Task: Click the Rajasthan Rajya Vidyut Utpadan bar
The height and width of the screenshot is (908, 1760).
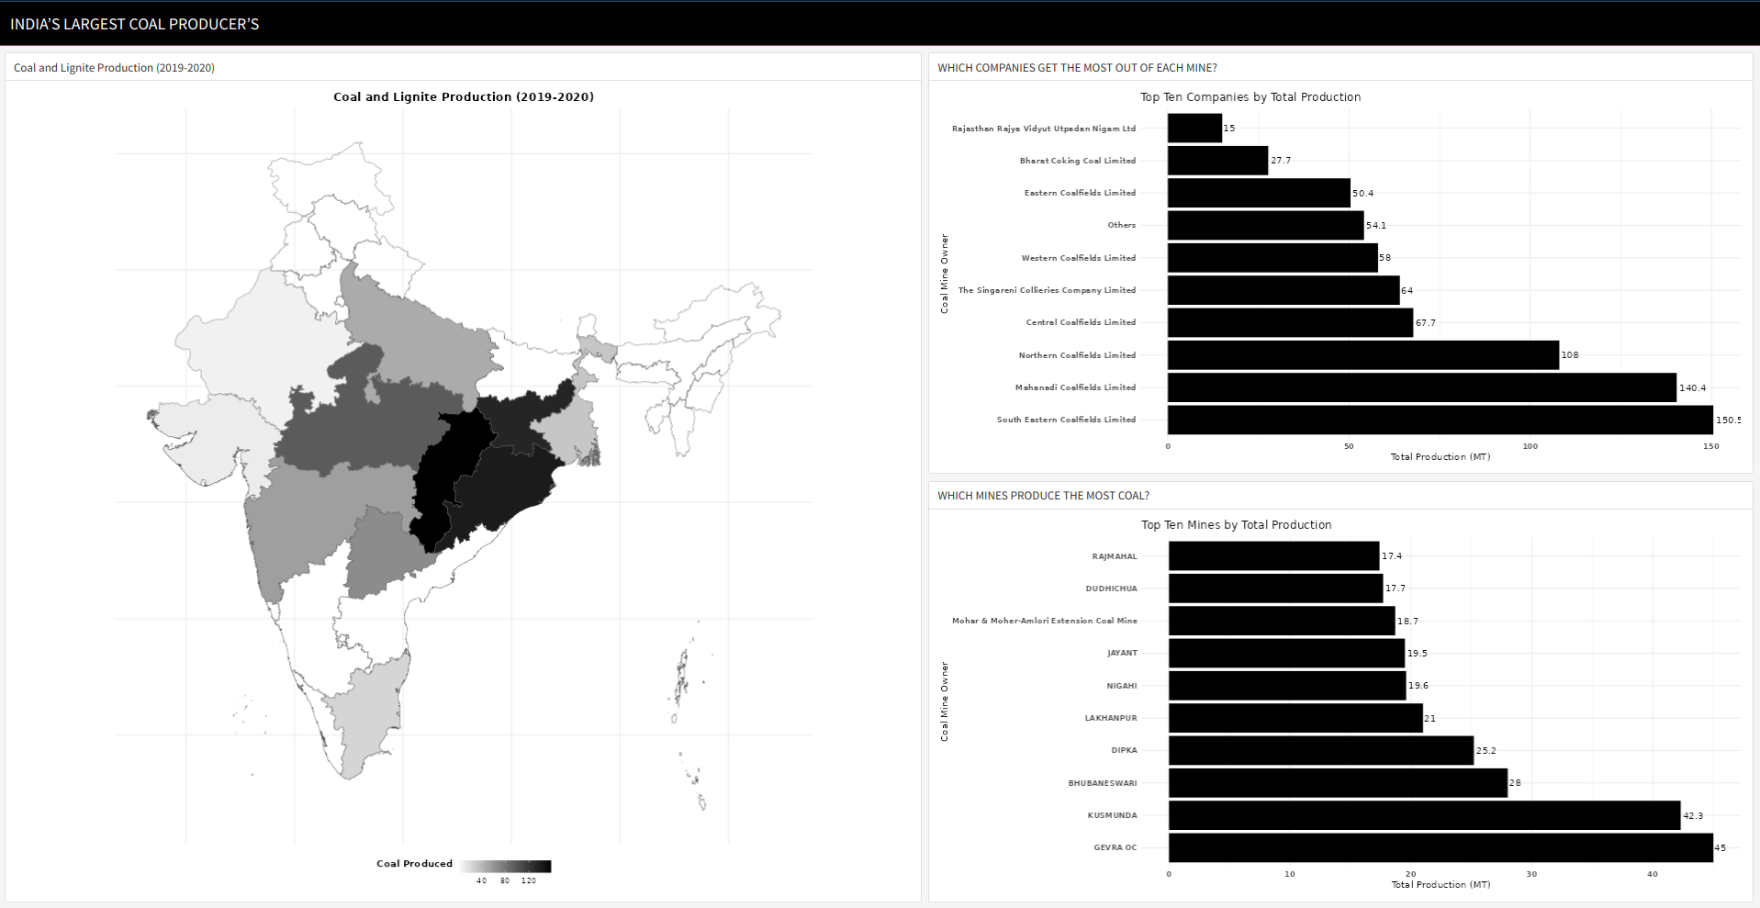Action: [1194, 129]
